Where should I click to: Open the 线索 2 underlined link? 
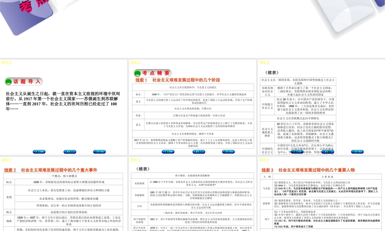[x=10, y=170]
